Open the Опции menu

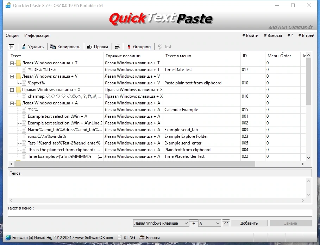12,36
